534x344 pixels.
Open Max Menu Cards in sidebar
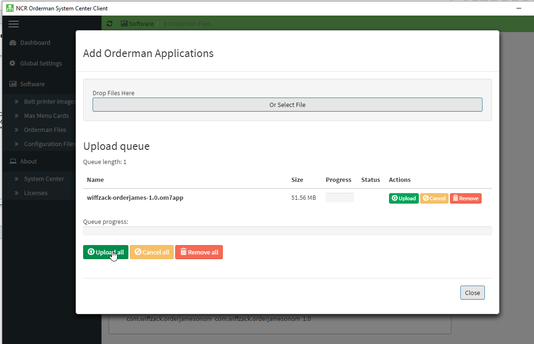46,116
